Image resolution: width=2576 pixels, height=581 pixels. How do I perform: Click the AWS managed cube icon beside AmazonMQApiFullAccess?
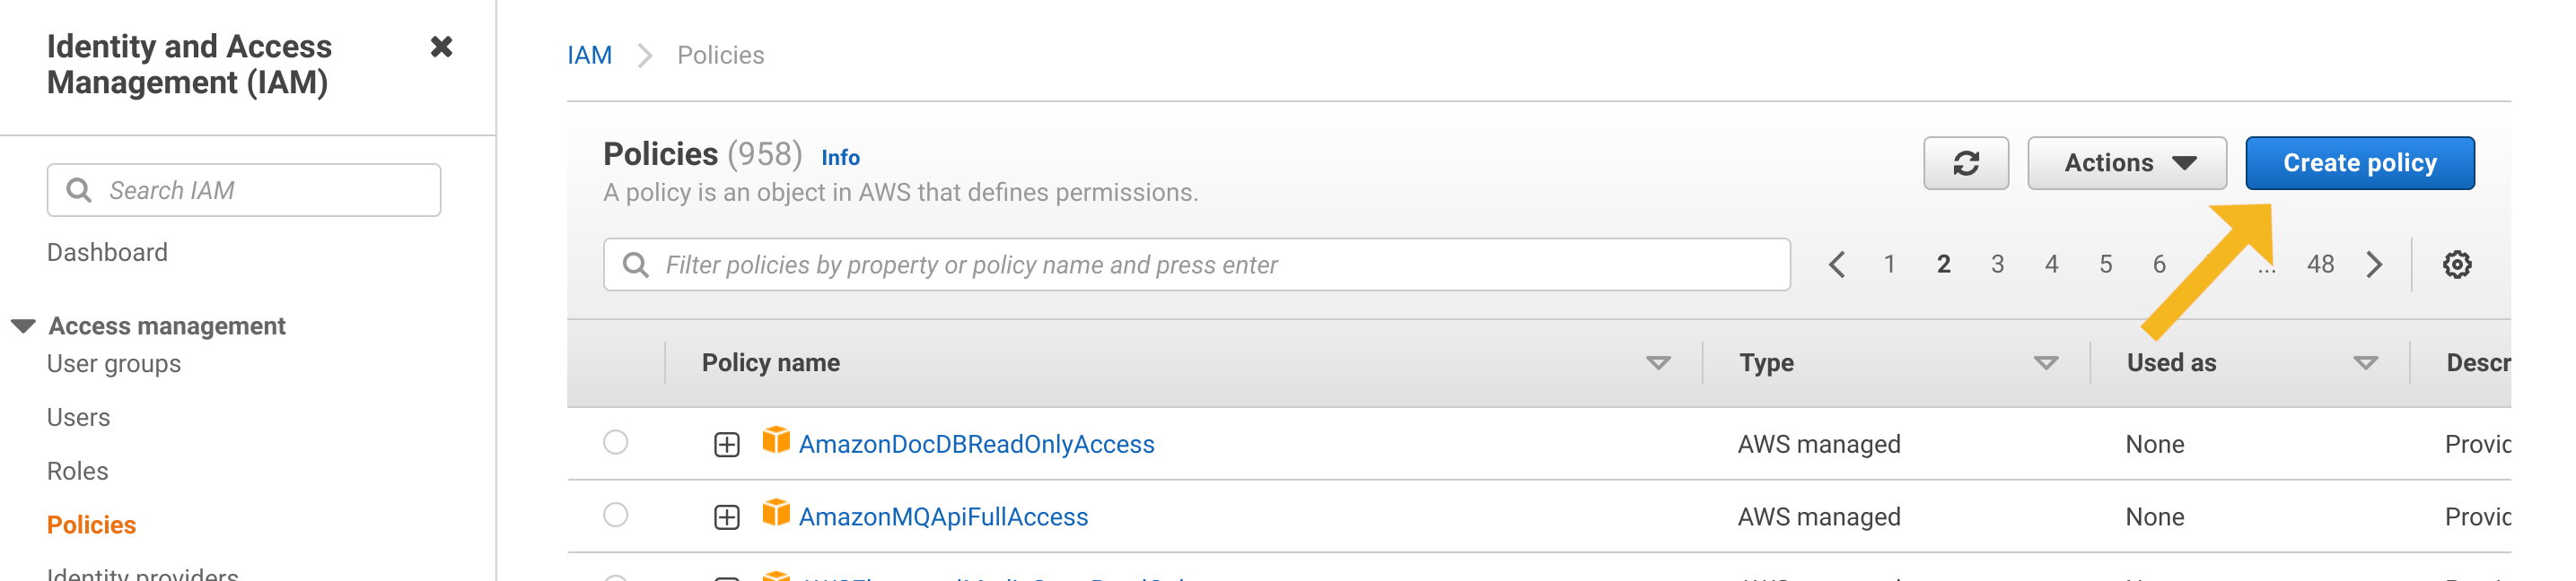point(778,516)
